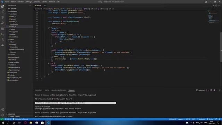
Task: Customize layout icon in title bar
Action: (206, 2)
